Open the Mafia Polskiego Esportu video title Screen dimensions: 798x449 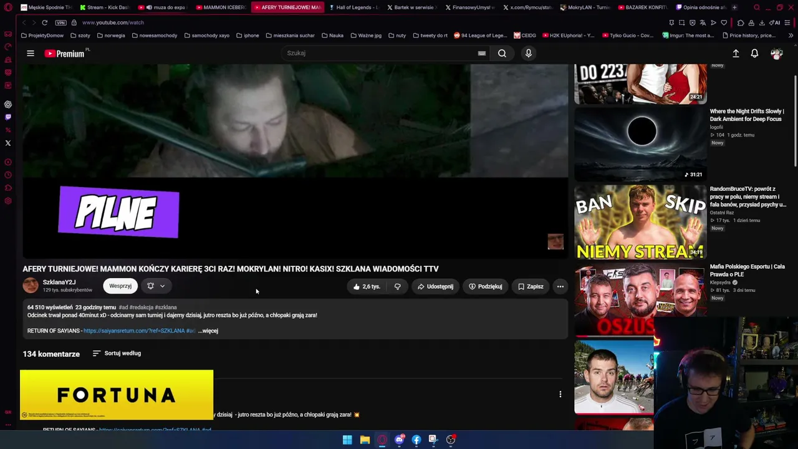[747, 271]
